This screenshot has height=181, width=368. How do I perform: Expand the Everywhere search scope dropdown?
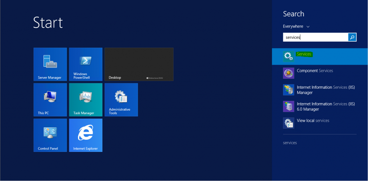[296, 27]
